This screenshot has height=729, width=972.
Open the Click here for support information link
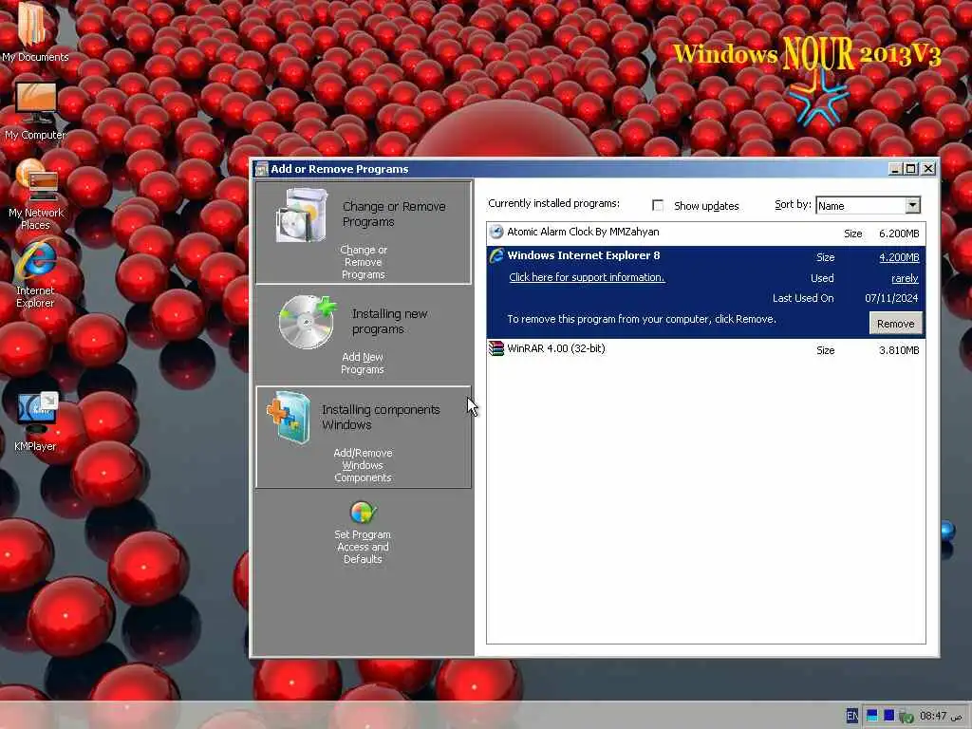click(587, 277)
